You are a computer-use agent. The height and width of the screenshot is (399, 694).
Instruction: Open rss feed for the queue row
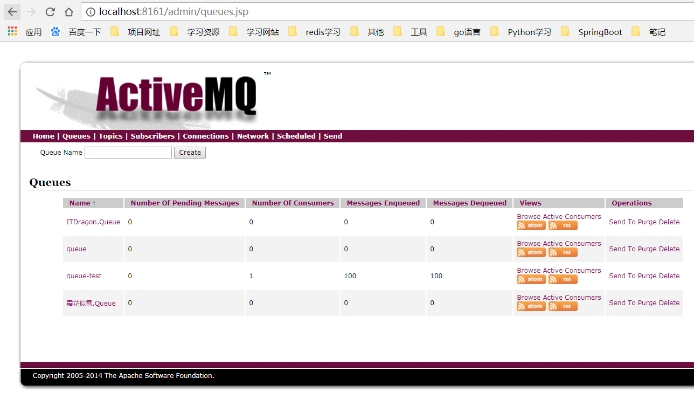[x=563, y=252]
